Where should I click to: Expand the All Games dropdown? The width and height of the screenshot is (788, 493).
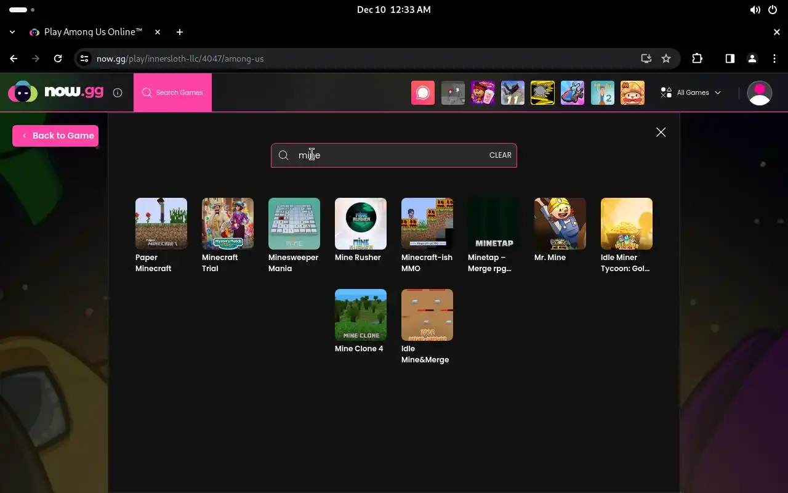(x=691, y=92)
